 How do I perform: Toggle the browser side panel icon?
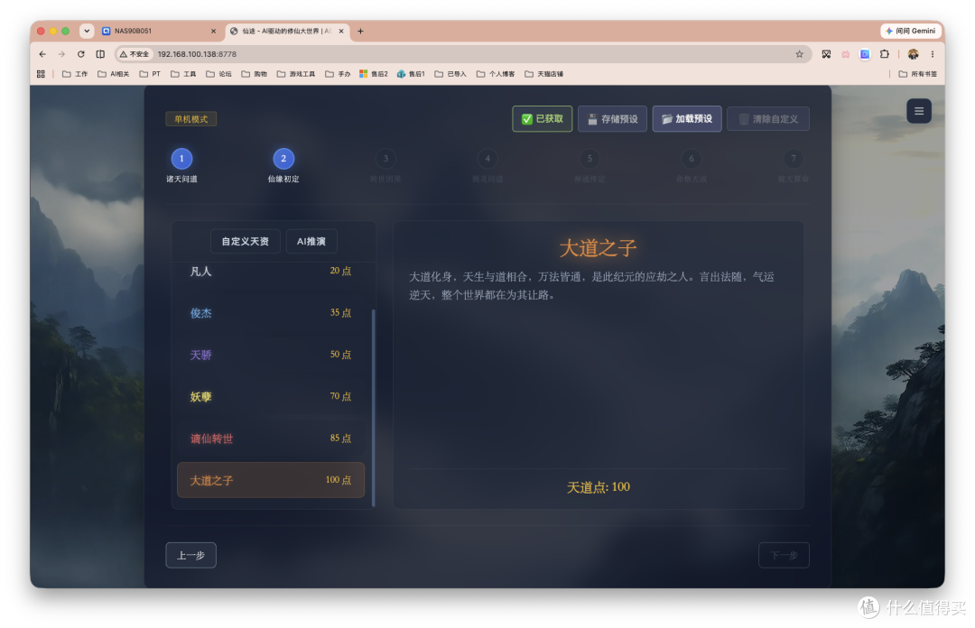[x=100, y=54]
